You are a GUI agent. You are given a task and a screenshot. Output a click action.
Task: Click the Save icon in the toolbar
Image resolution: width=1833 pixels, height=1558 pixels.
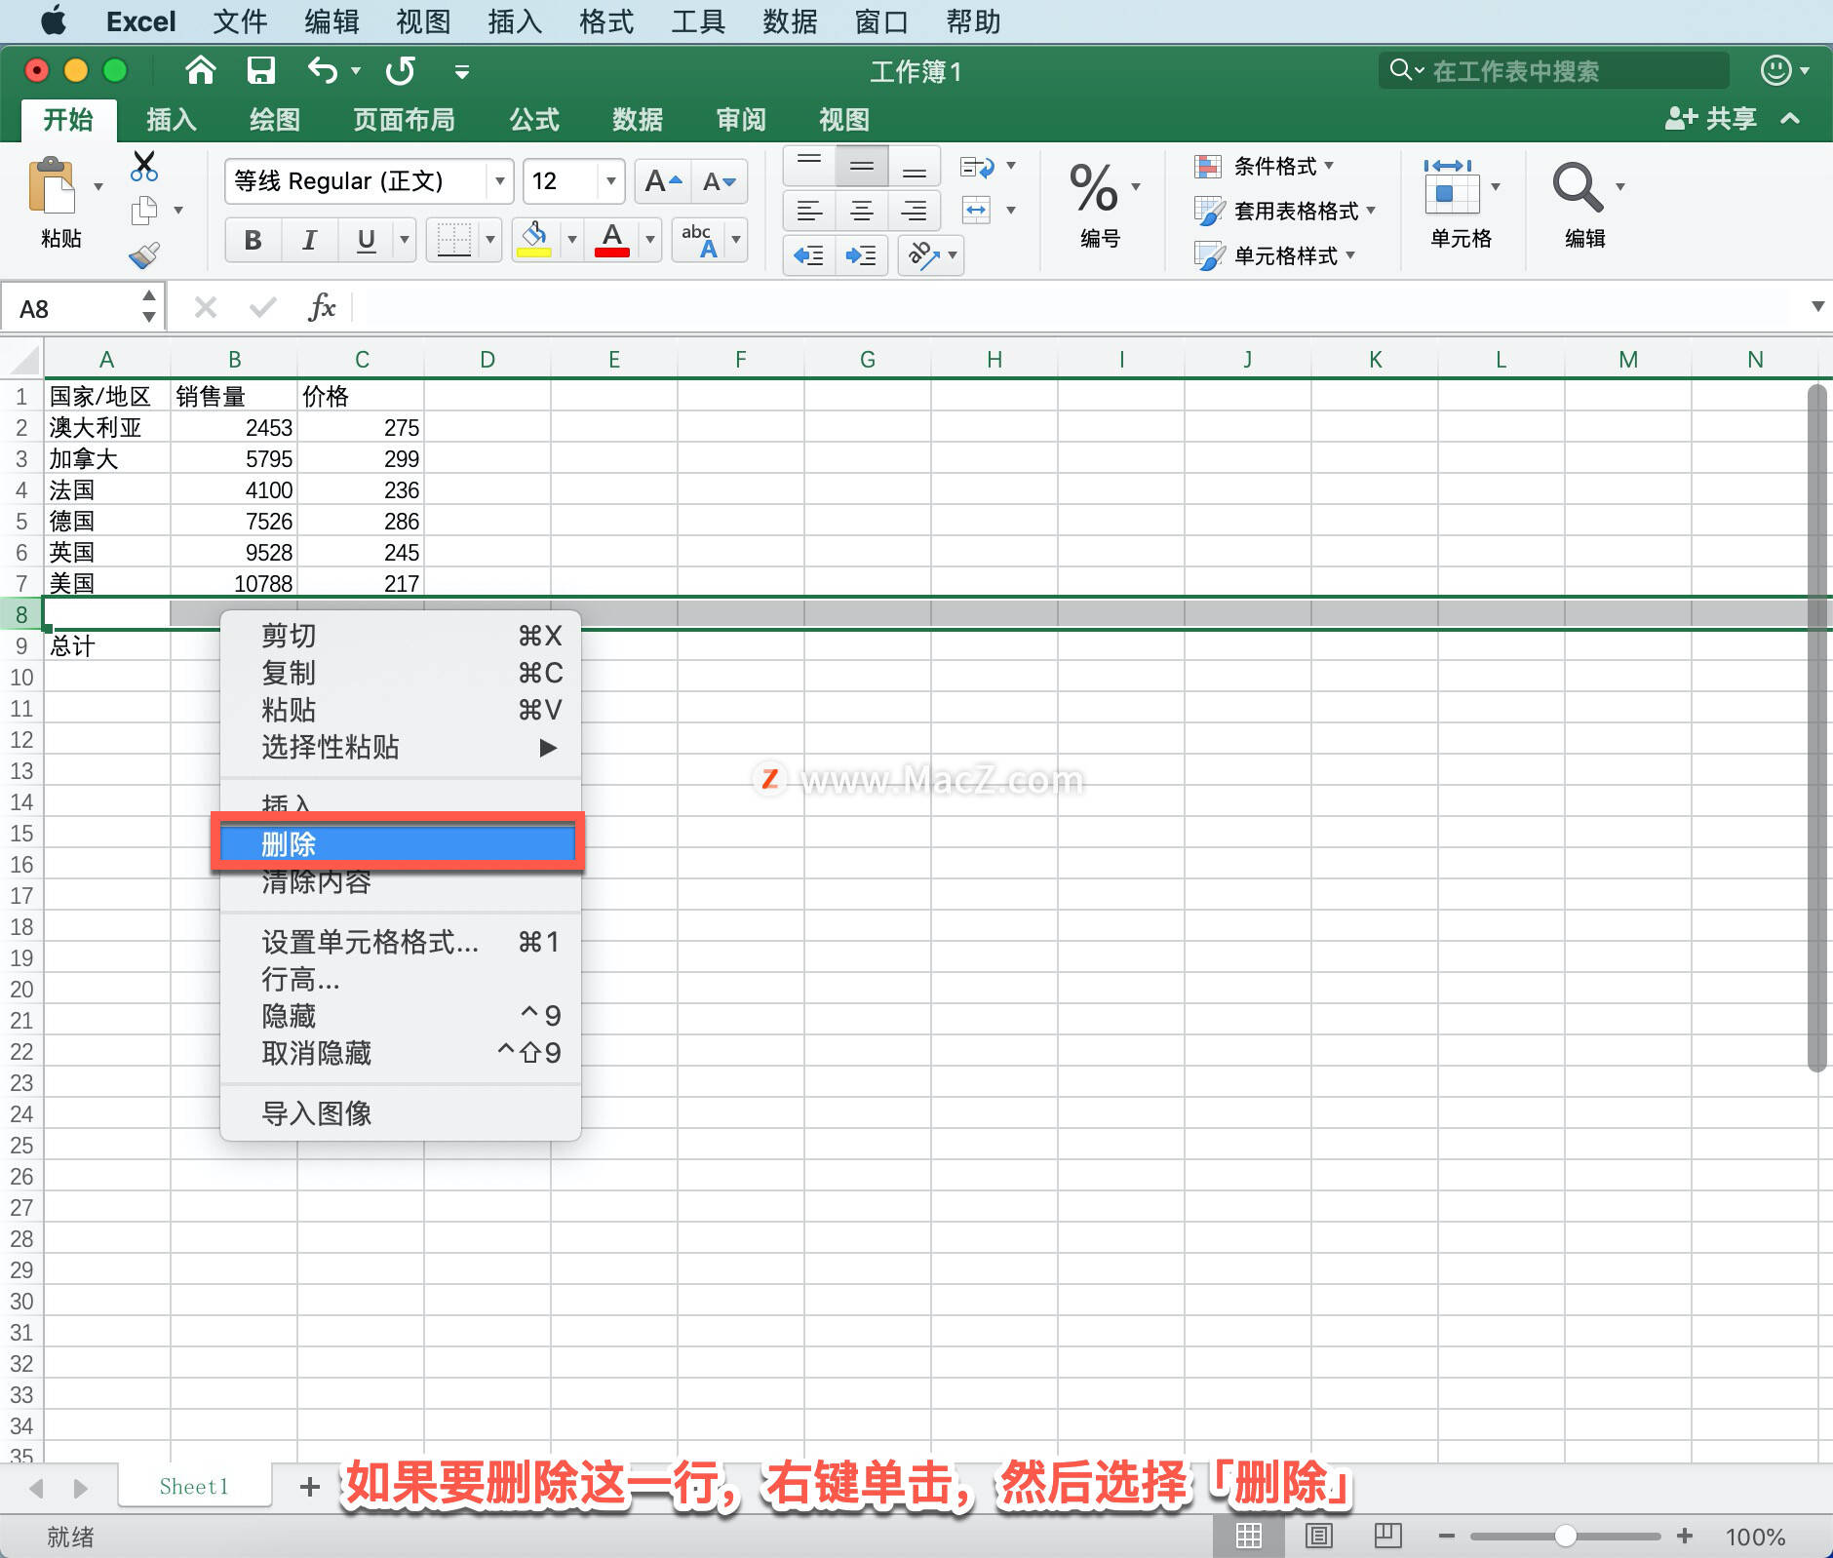pos(260,70)
